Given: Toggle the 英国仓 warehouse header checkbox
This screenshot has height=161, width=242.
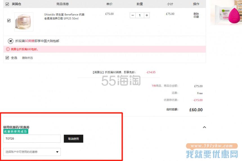Looking at the screenshot, I should click(x=7, y=4).
